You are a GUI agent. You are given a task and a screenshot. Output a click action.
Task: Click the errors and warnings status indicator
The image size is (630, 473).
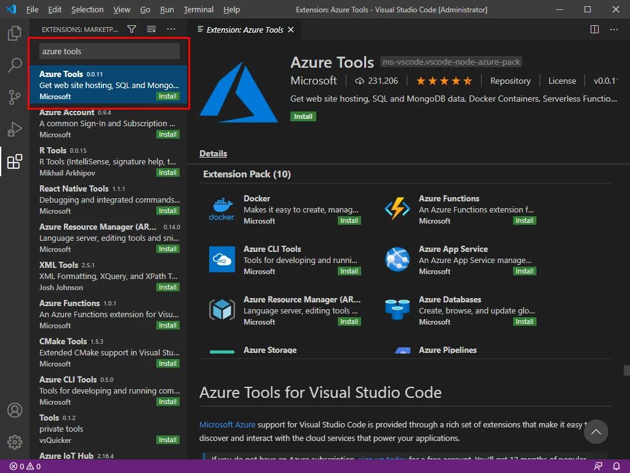25,467
